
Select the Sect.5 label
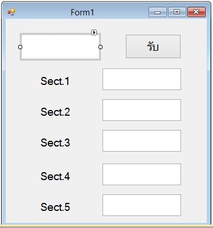pyautogui.click(x=55, y=207)
